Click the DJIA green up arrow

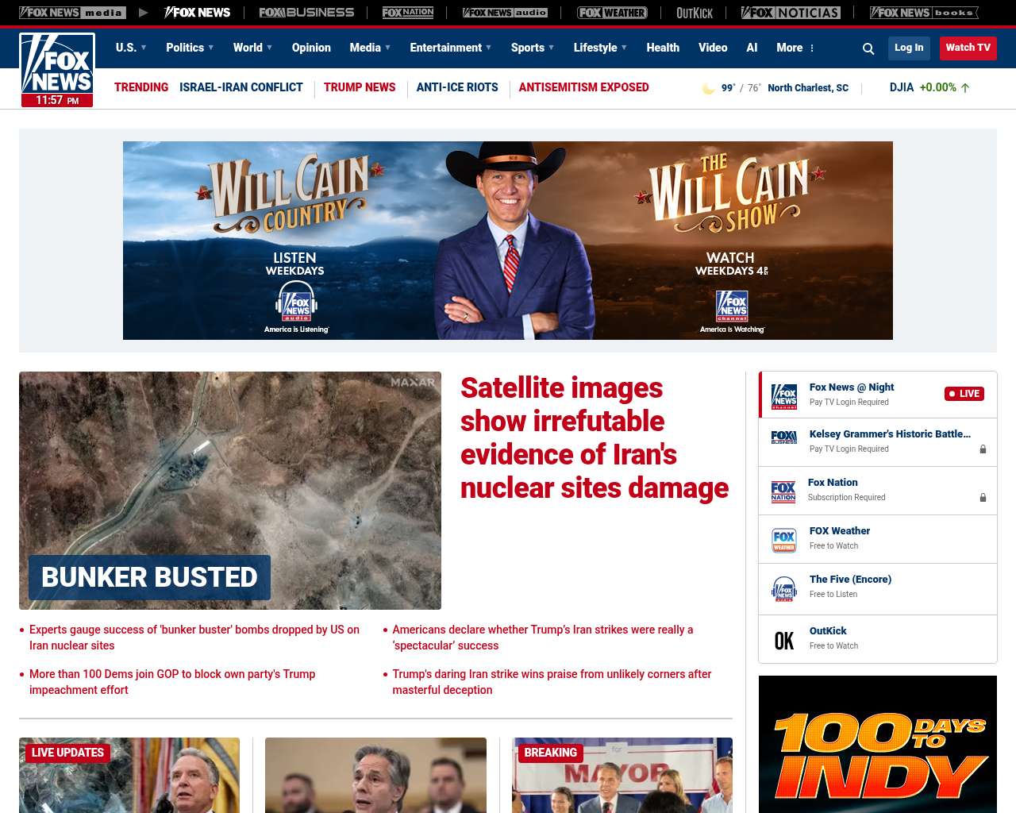coord(965,88)
